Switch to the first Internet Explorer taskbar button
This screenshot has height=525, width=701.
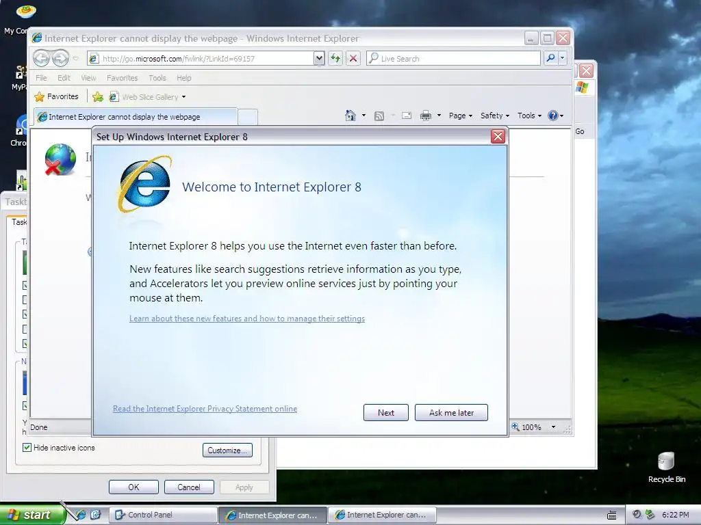click(x=272, y=515)
